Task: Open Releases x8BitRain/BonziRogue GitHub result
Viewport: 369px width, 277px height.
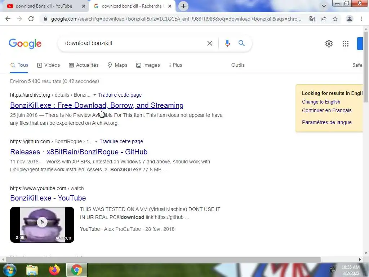Action: pos(79,152)
